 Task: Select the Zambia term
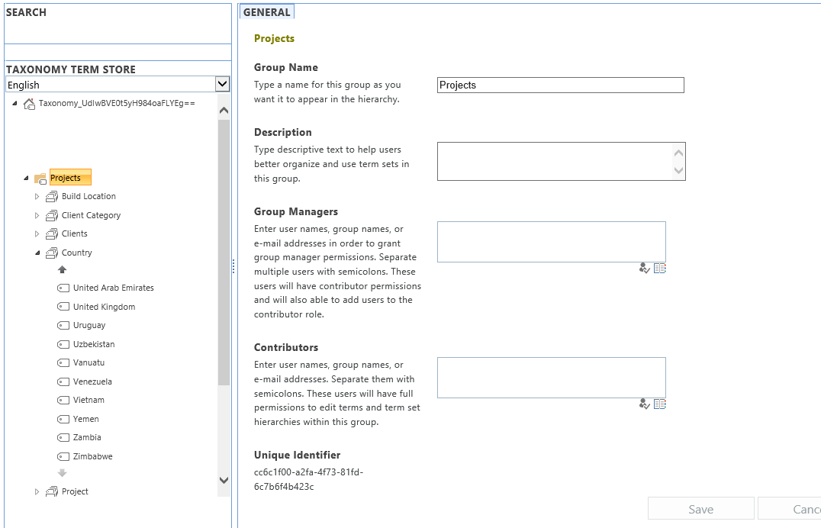tap(87, 437)
